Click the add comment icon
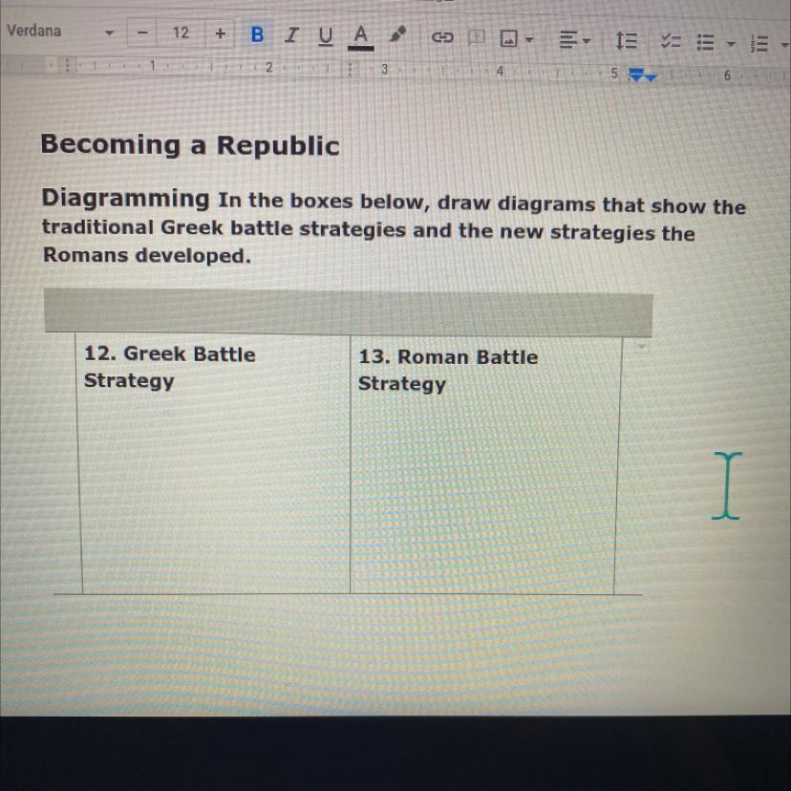Screen dimensions: 791x791 pyautogui.click(x=476, y=37)
